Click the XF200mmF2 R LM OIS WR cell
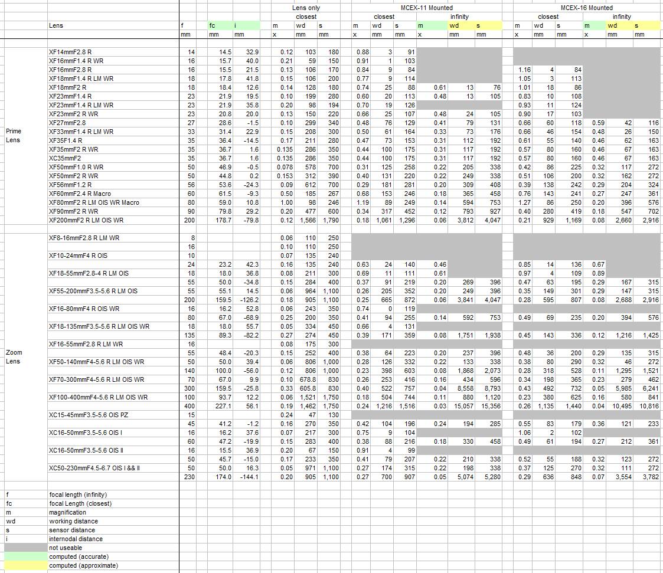663x573 pixels. [x=113, y=221]
